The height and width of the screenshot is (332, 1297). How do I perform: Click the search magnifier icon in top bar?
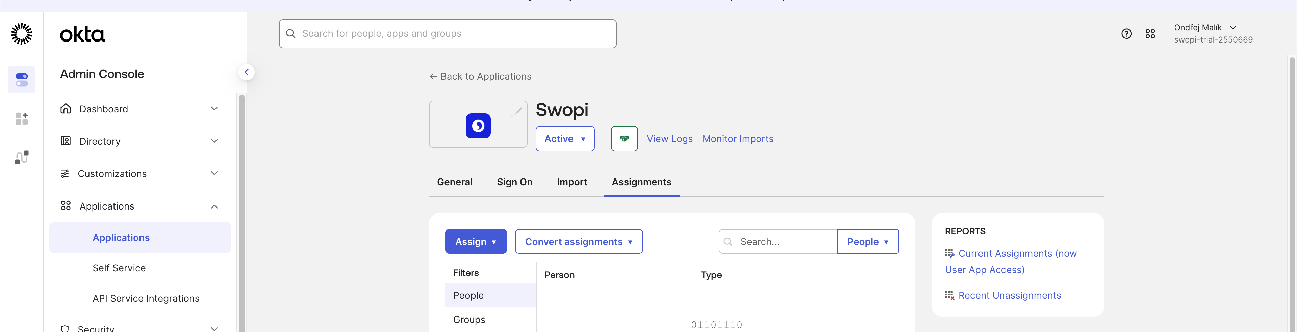290,34
